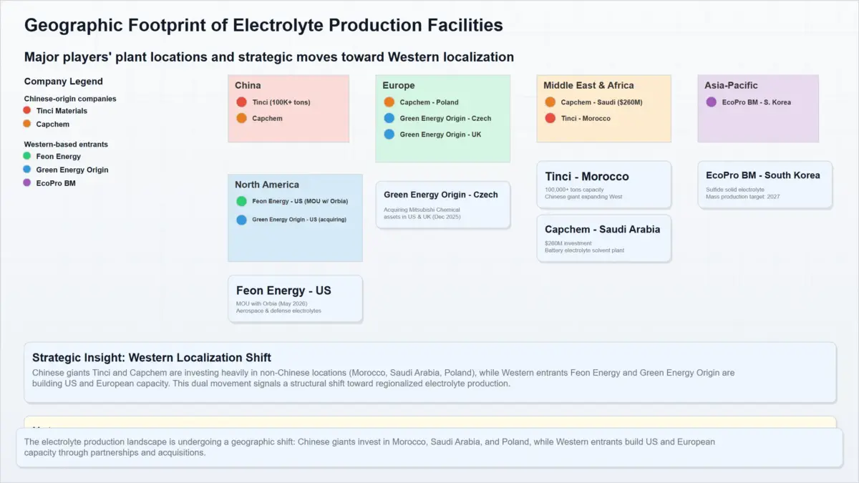
Task: Click the Western-based entrants label
Action: (66, 145)
